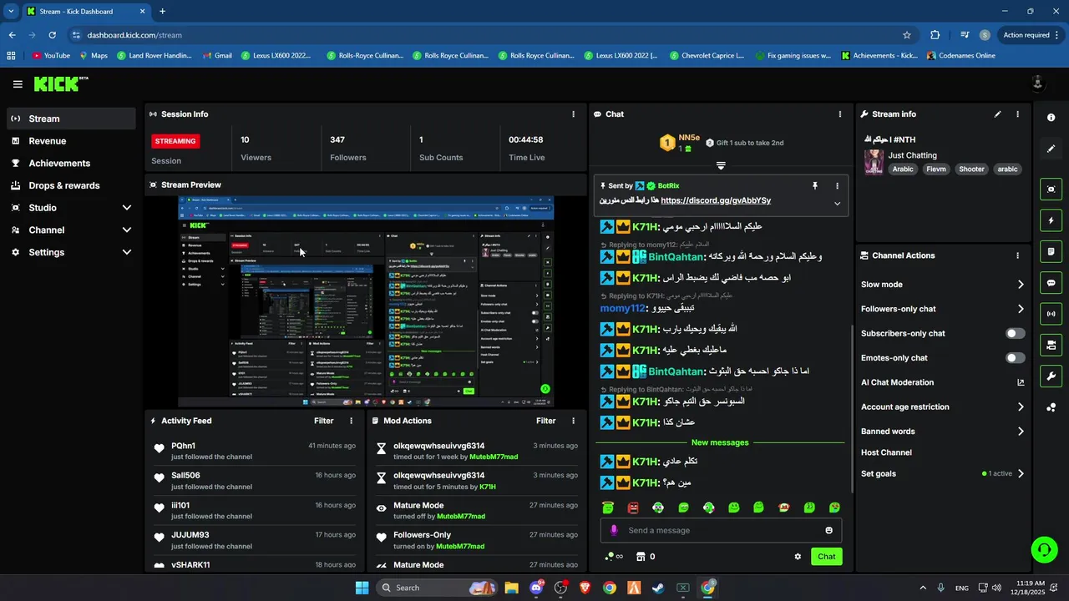Open pinned message three-dot options
Screen dimensions: 1069x601
pos(837,186)
